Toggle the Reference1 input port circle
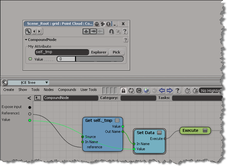Viewport: 227px width, 166px height. pos(30,113)
